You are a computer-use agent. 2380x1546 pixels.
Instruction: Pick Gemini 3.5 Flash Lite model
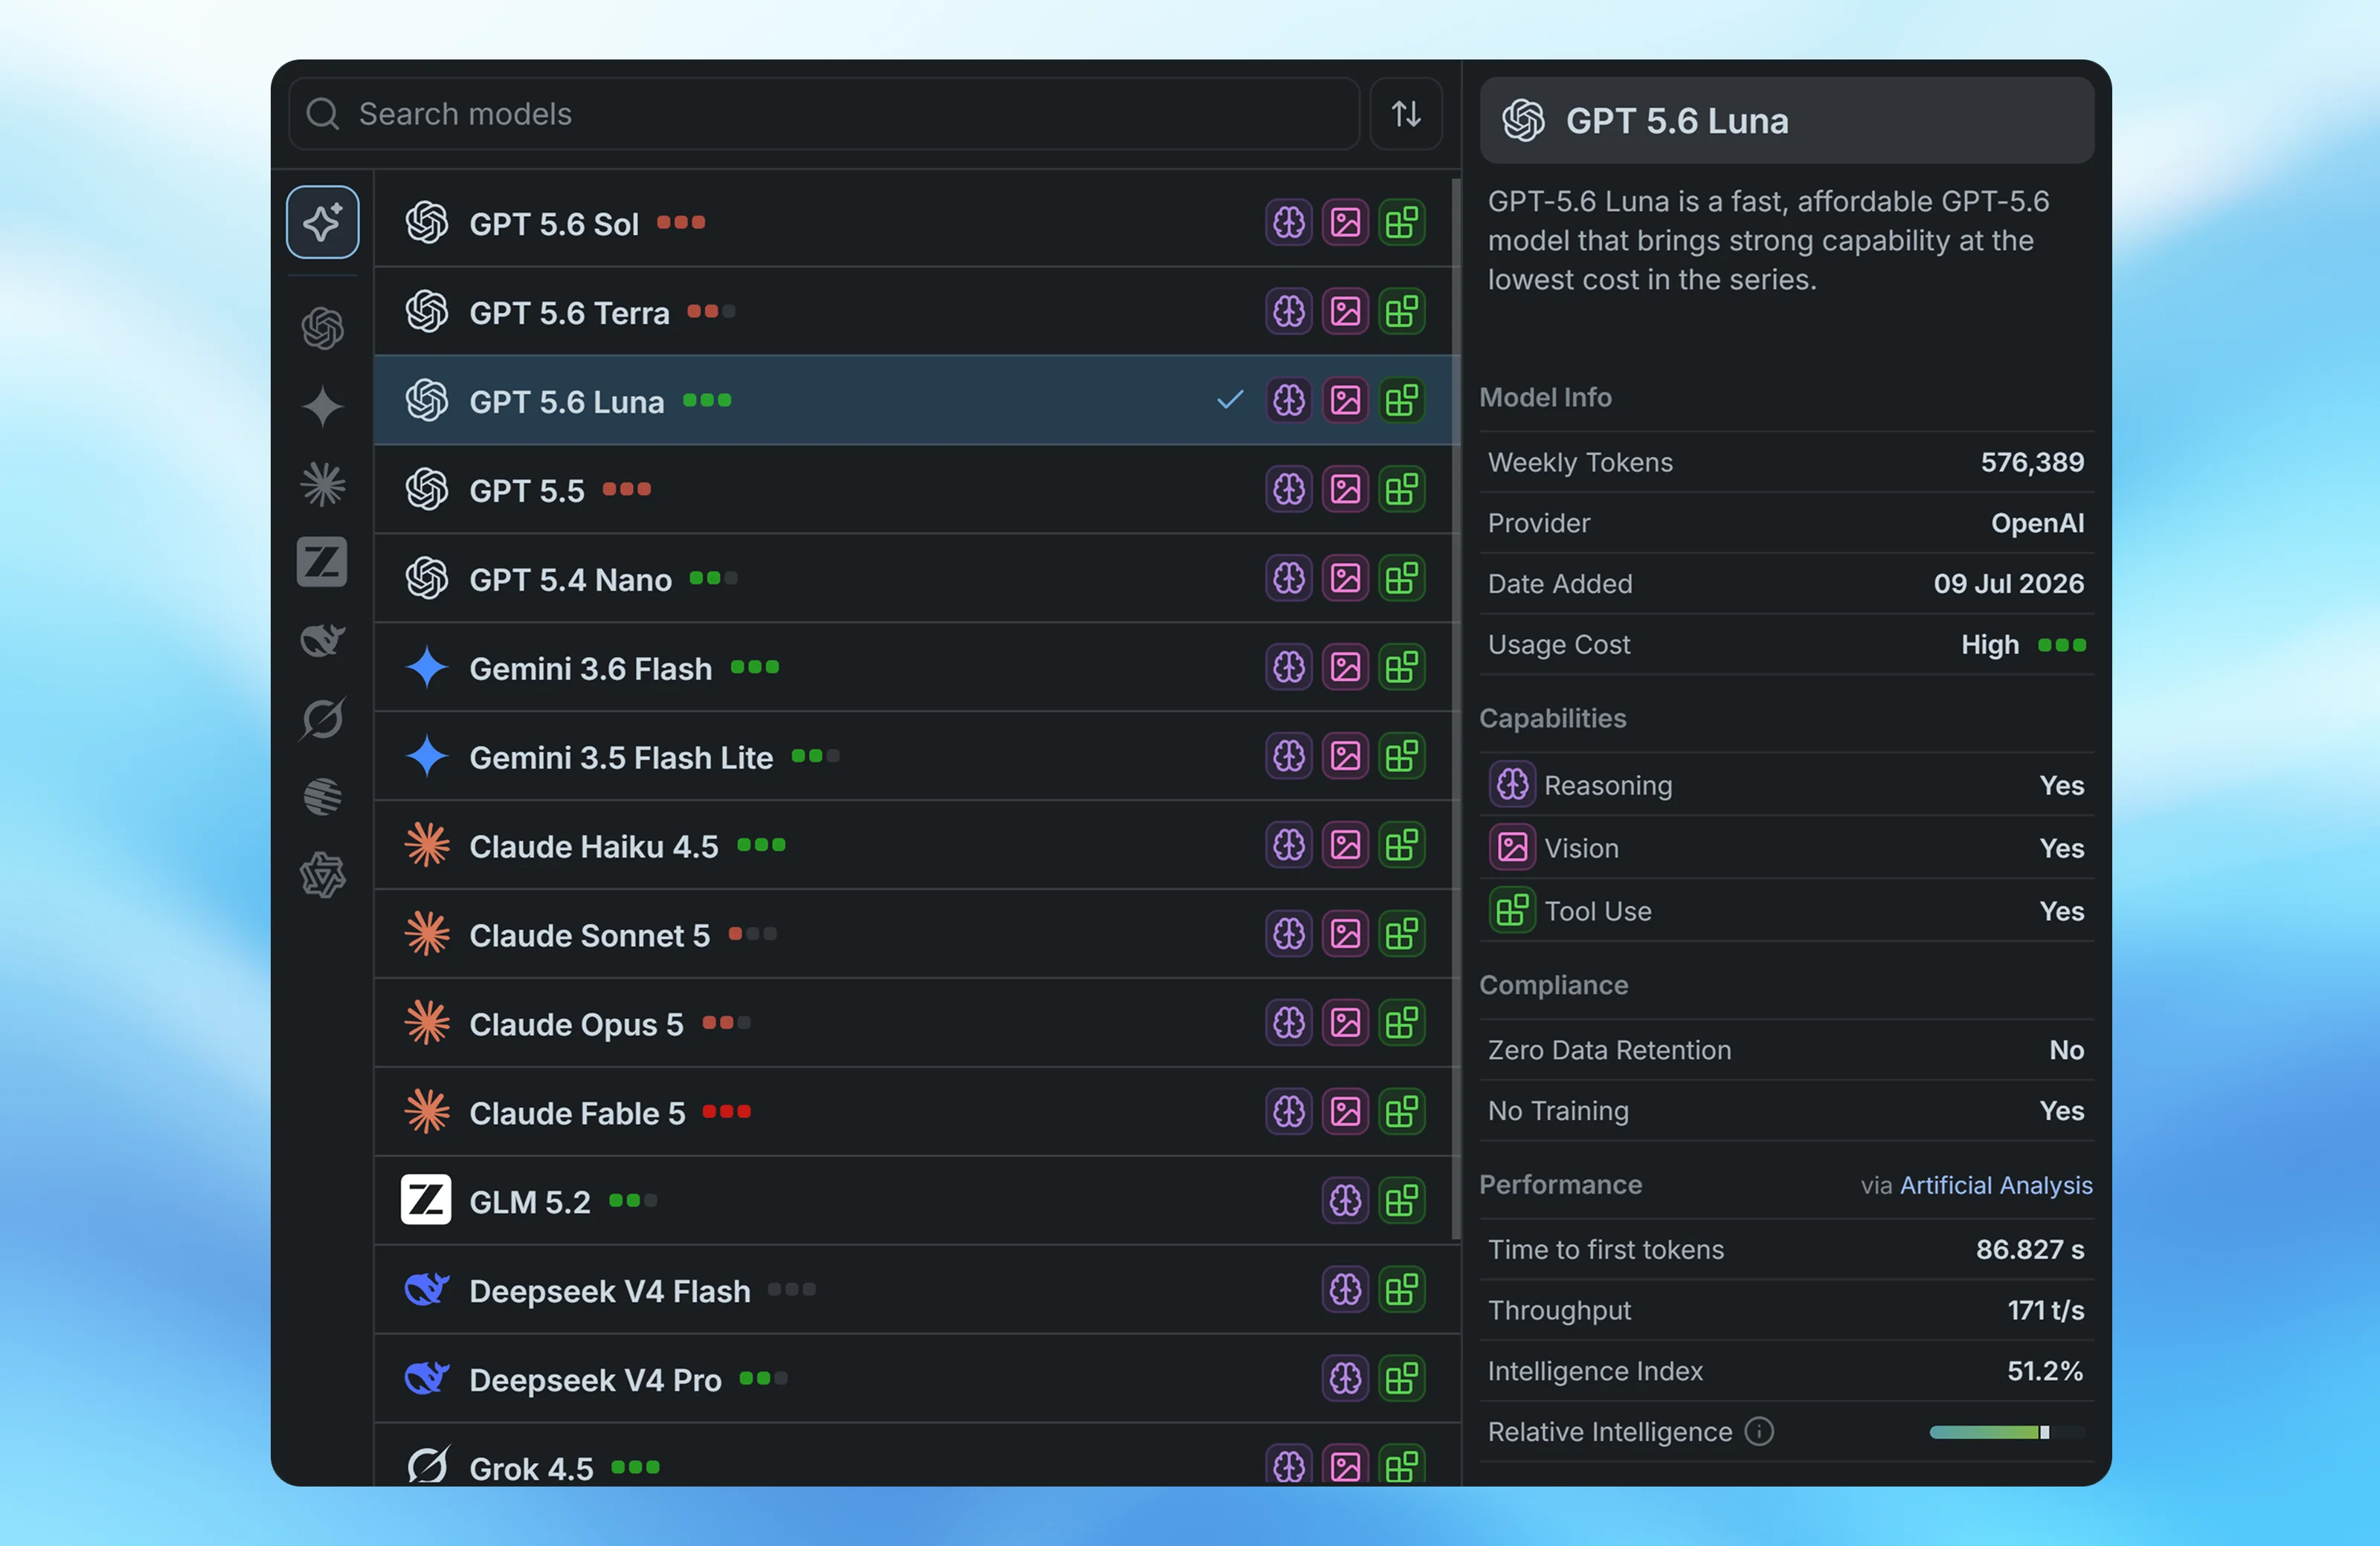click(916, 755)
